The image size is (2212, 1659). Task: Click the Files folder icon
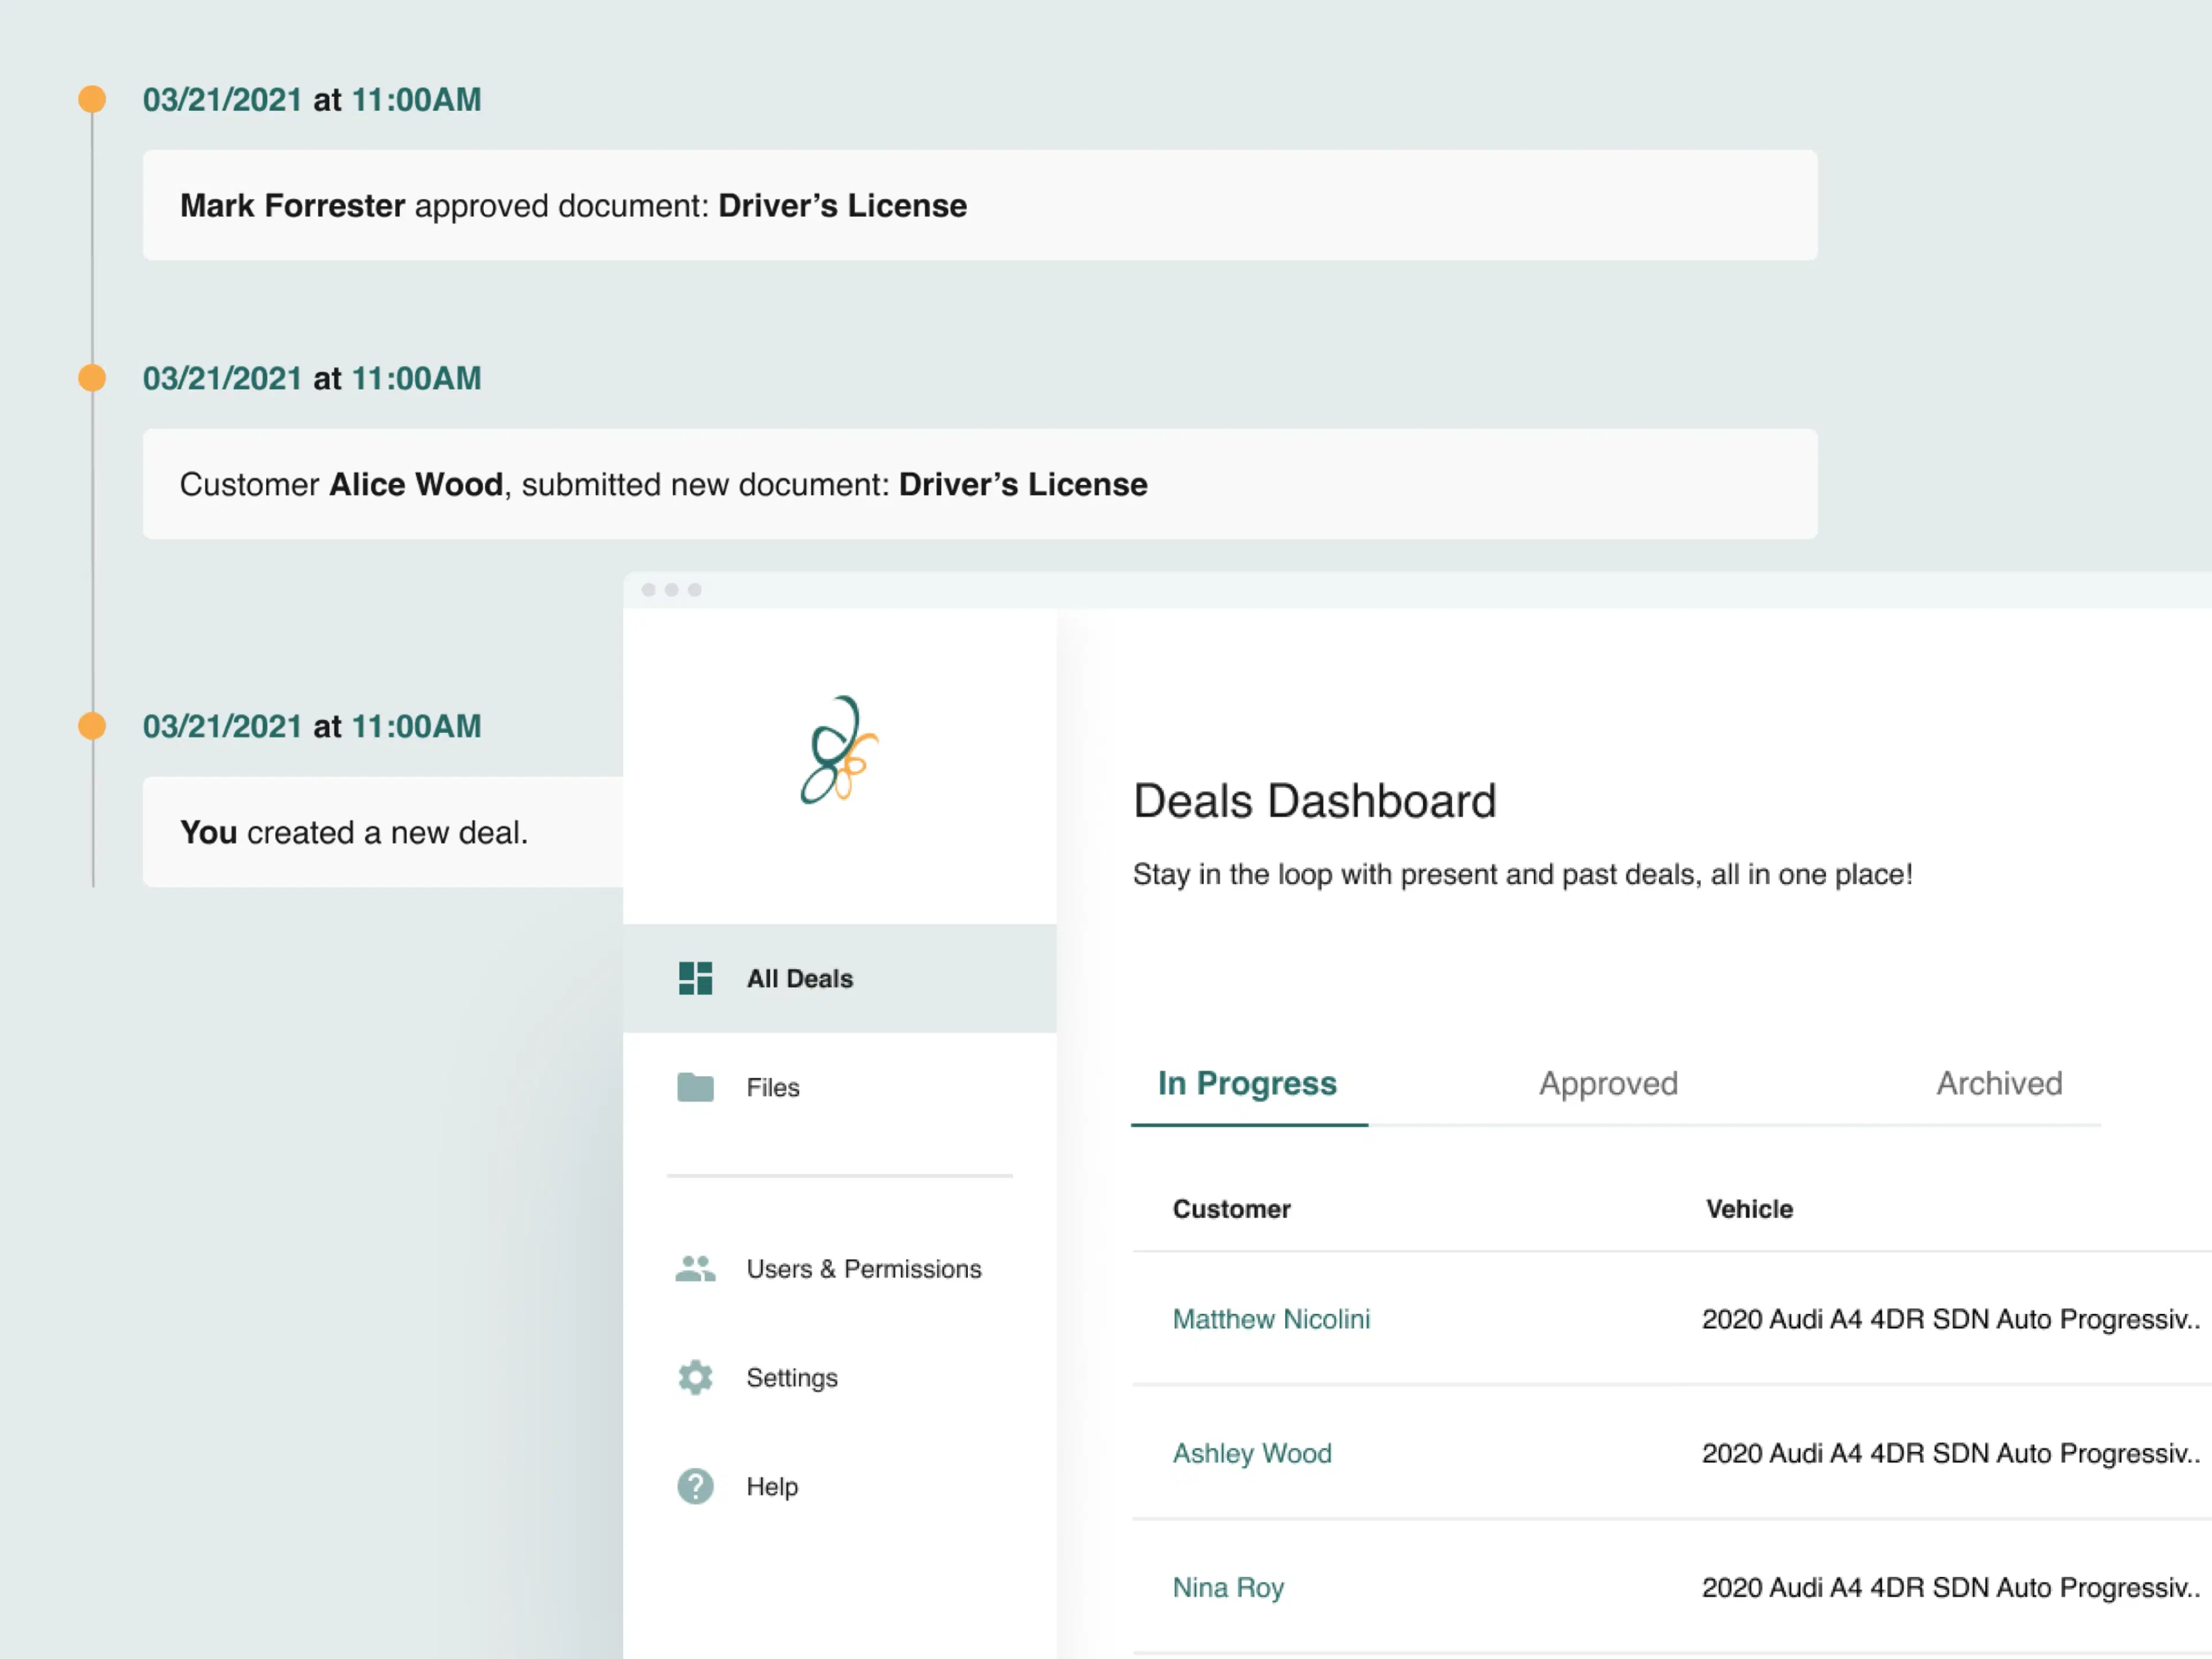pyautogui.click(x=695, y=1087)
